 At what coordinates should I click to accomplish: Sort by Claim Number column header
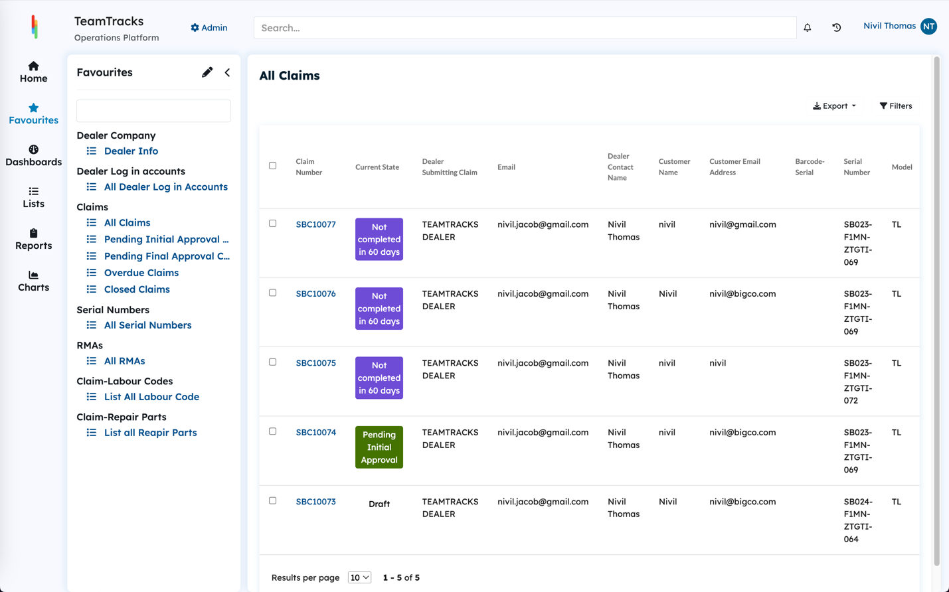tap(309, 167)
